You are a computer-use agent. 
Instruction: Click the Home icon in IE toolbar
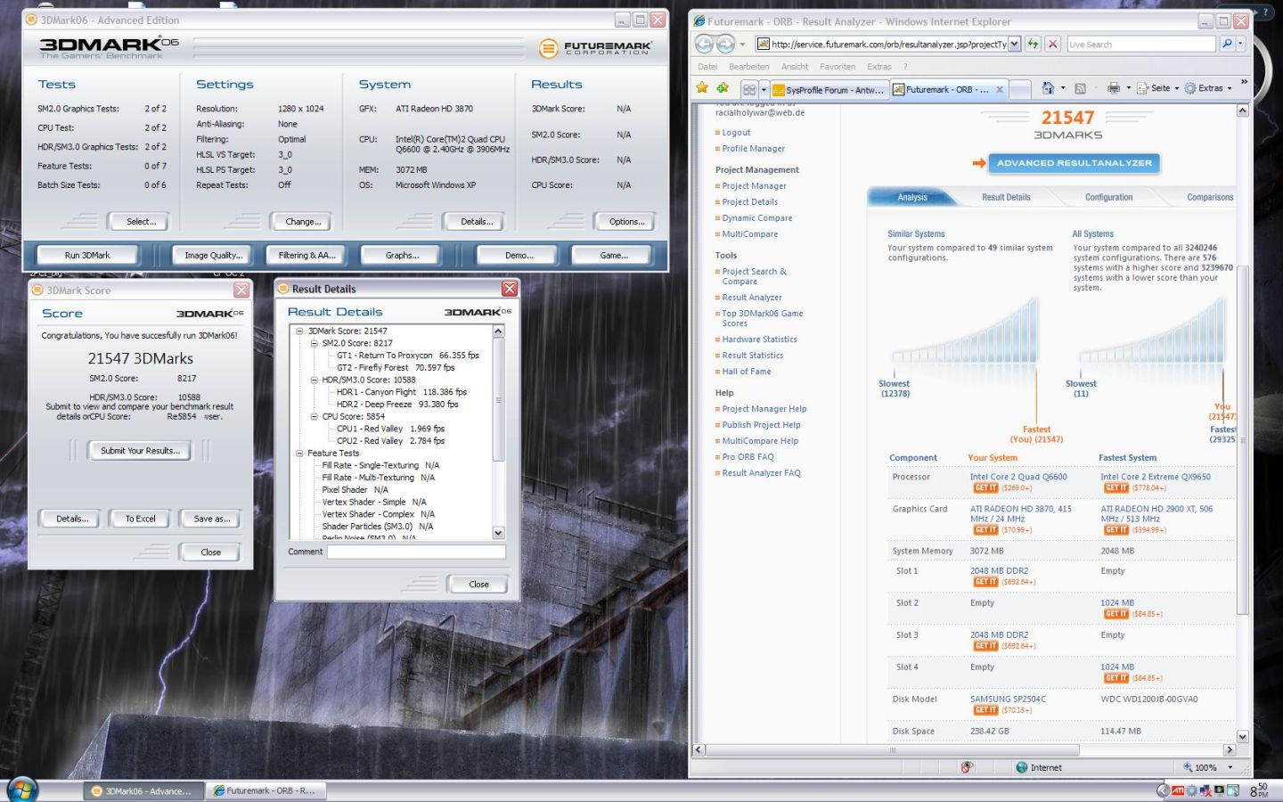click(x=1048, y=88)
